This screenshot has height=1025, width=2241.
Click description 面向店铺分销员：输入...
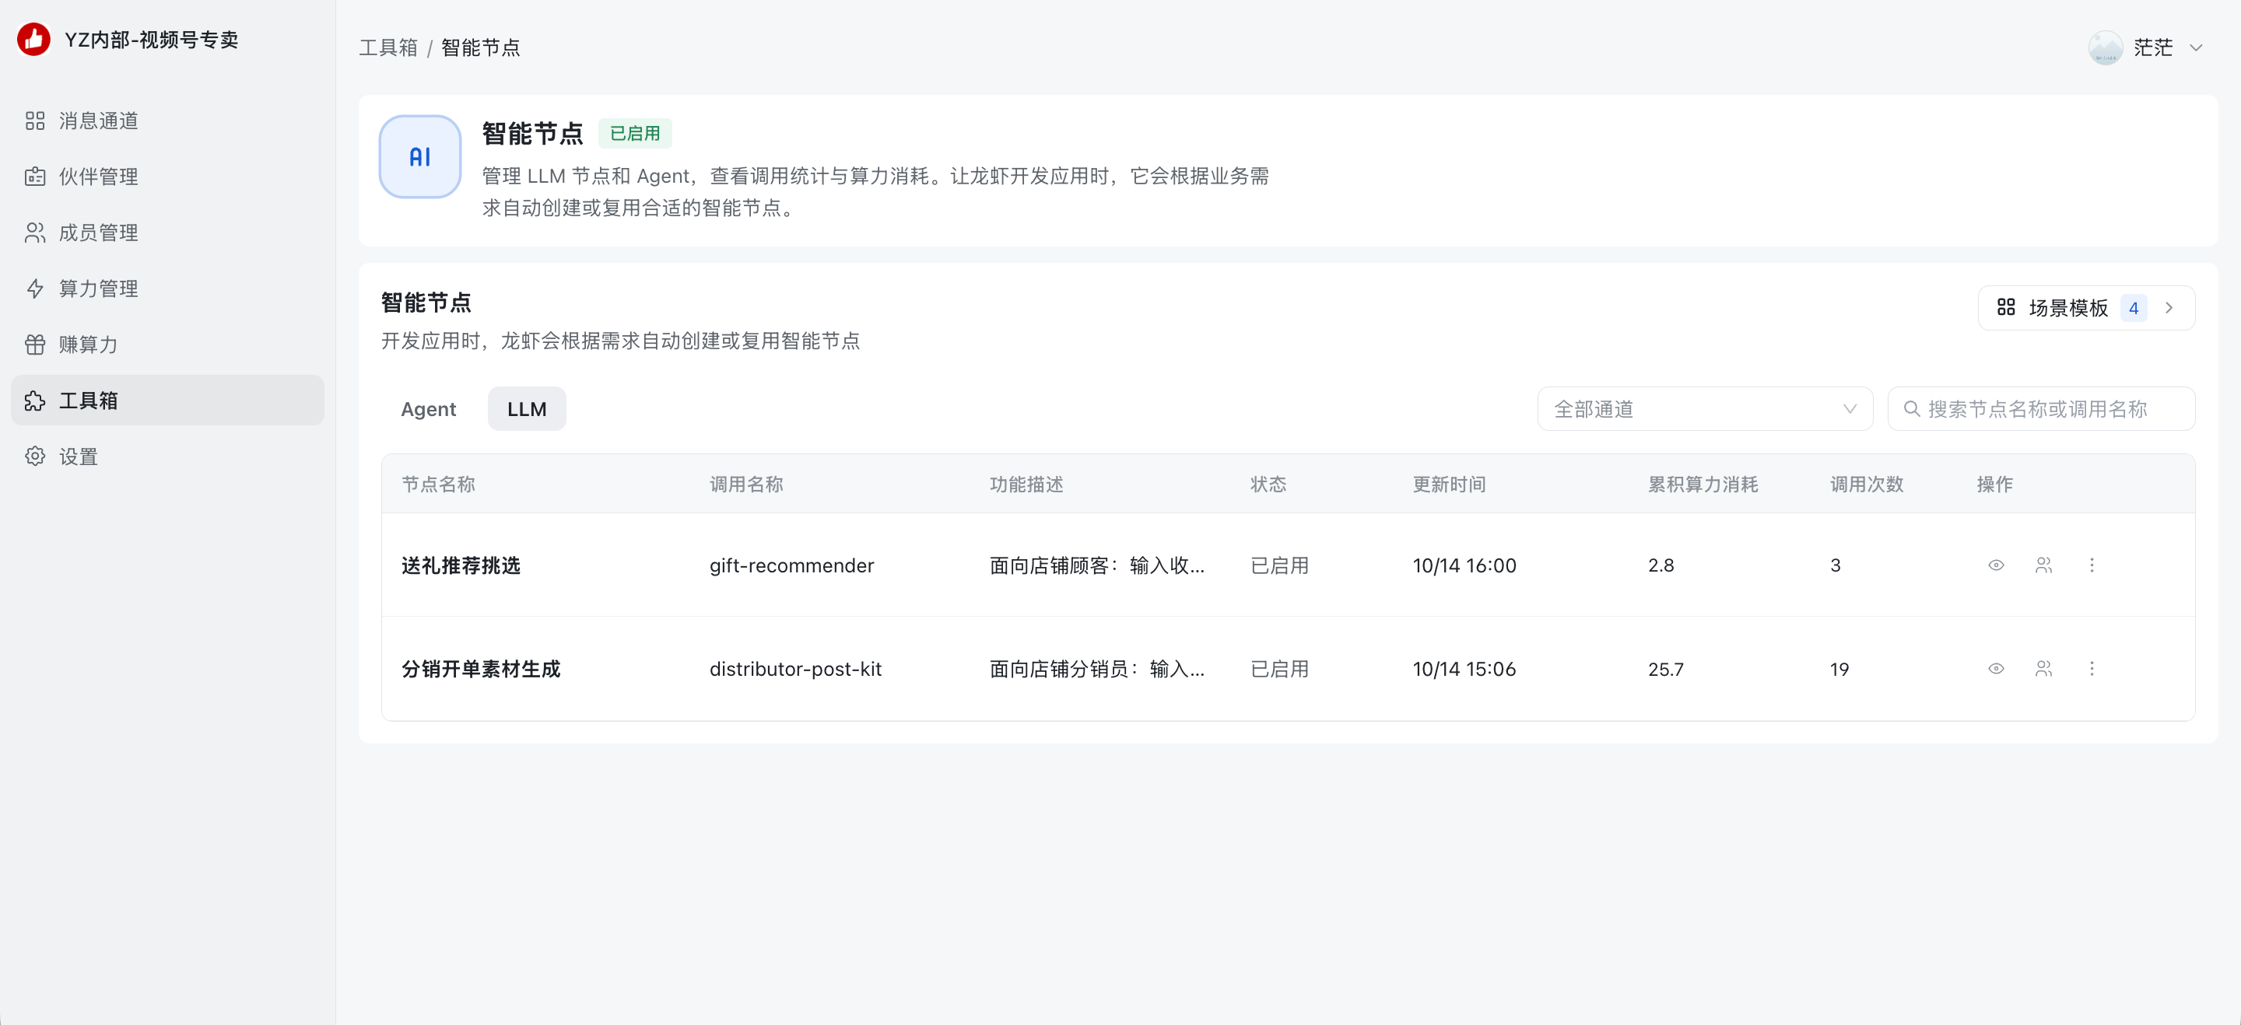click(1096, 669)
